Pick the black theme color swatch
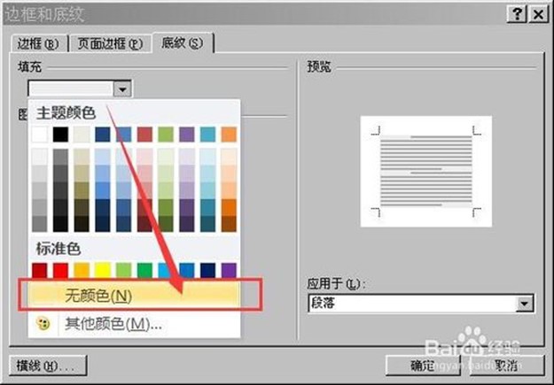Screen dimensions: 554x385 pyautogui.click(x=60, y=135)
